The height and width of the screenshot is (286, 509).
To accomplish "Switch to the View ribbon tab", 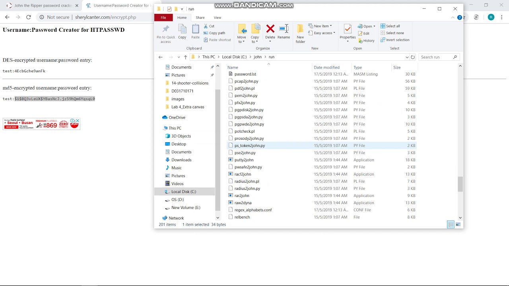I will point(218,17).
